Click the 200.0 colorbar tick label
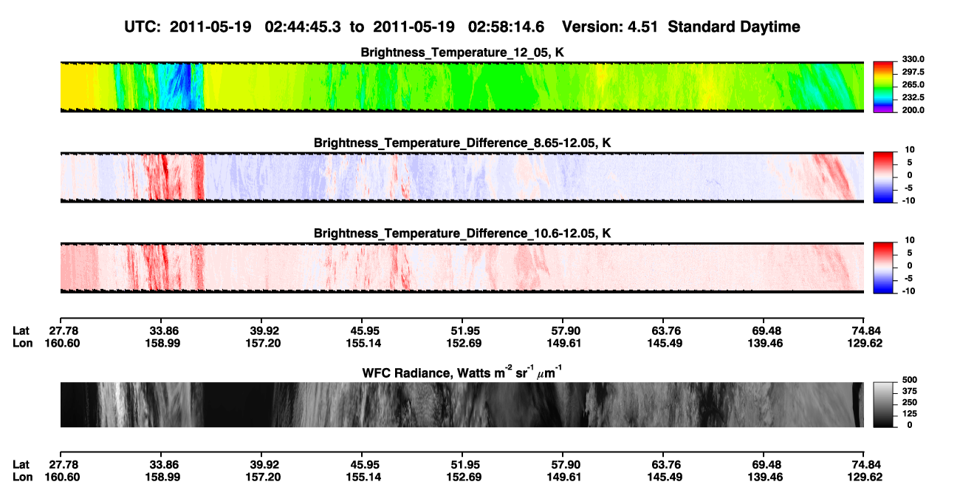960x493 pixels. coord(913,109)
